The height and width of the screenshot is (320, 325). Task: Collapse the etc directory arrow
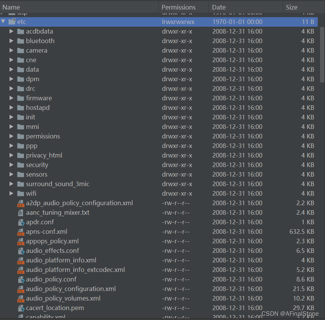pyautogui.click(x=3, y=21)
